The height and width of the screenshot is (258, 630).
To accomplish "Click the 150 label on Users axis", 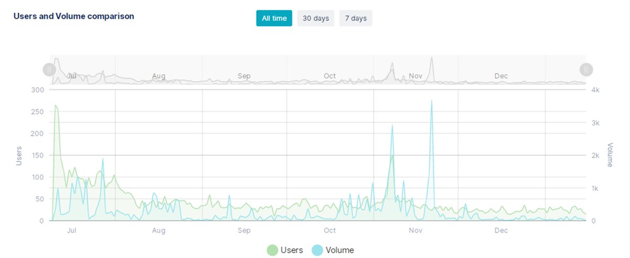I will click(x=38, y=155).
